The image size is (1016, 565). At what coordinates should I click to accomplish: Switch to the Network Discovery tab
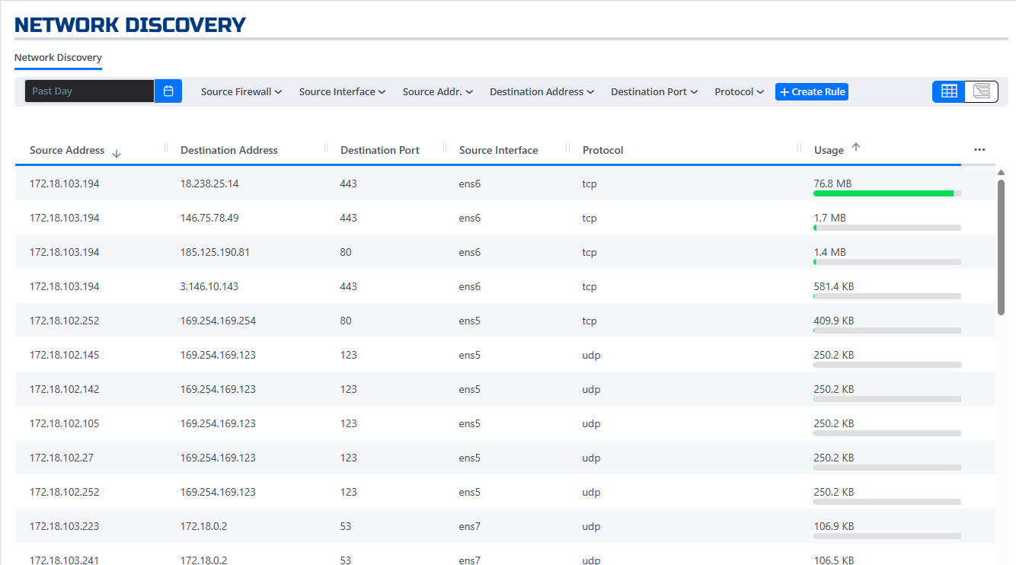click(58, 57)
